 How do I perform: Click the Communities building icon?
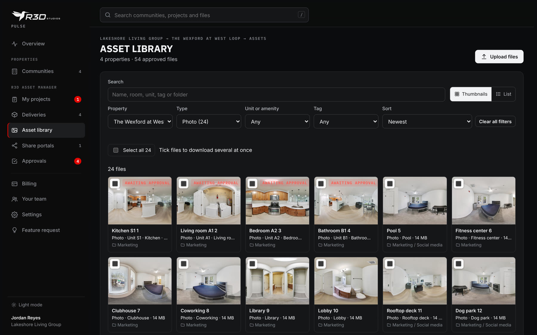15,71
